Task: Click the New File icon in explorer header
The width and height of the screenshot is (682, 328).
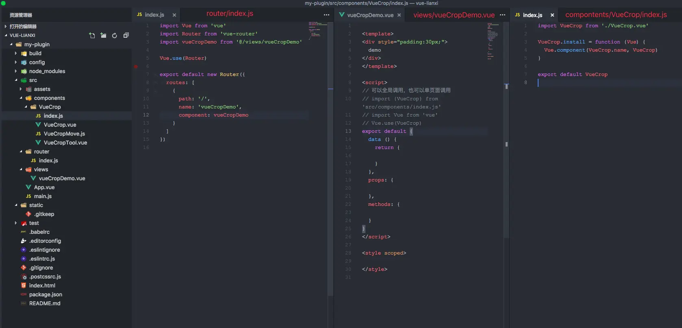Action: tap(92, 35)
